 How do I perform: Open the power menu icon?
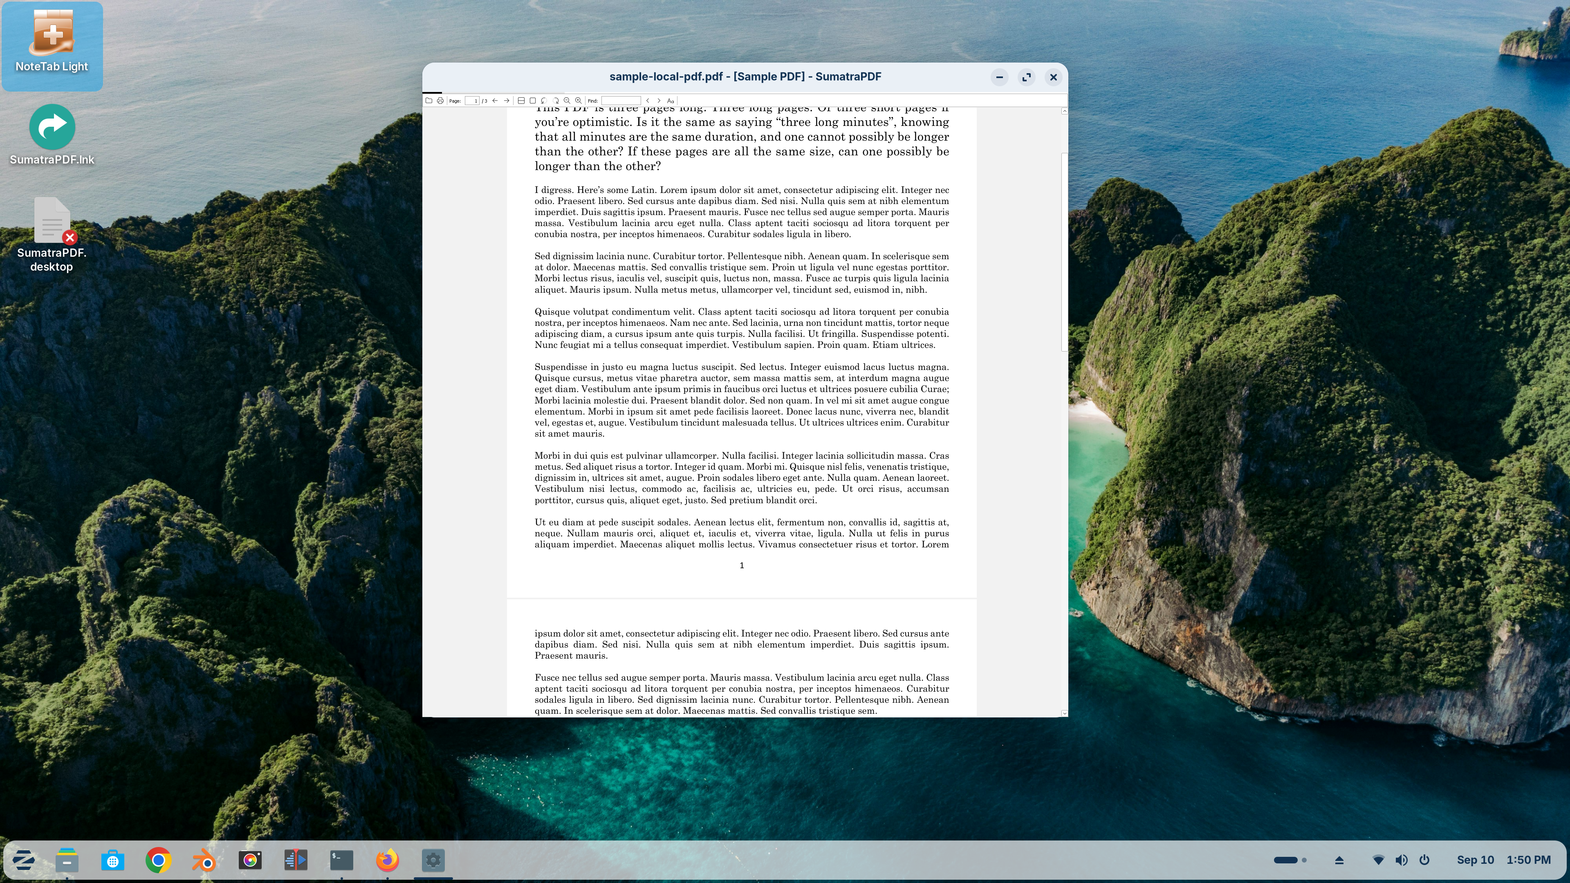pyautogui.click(x=1424, y=860)
